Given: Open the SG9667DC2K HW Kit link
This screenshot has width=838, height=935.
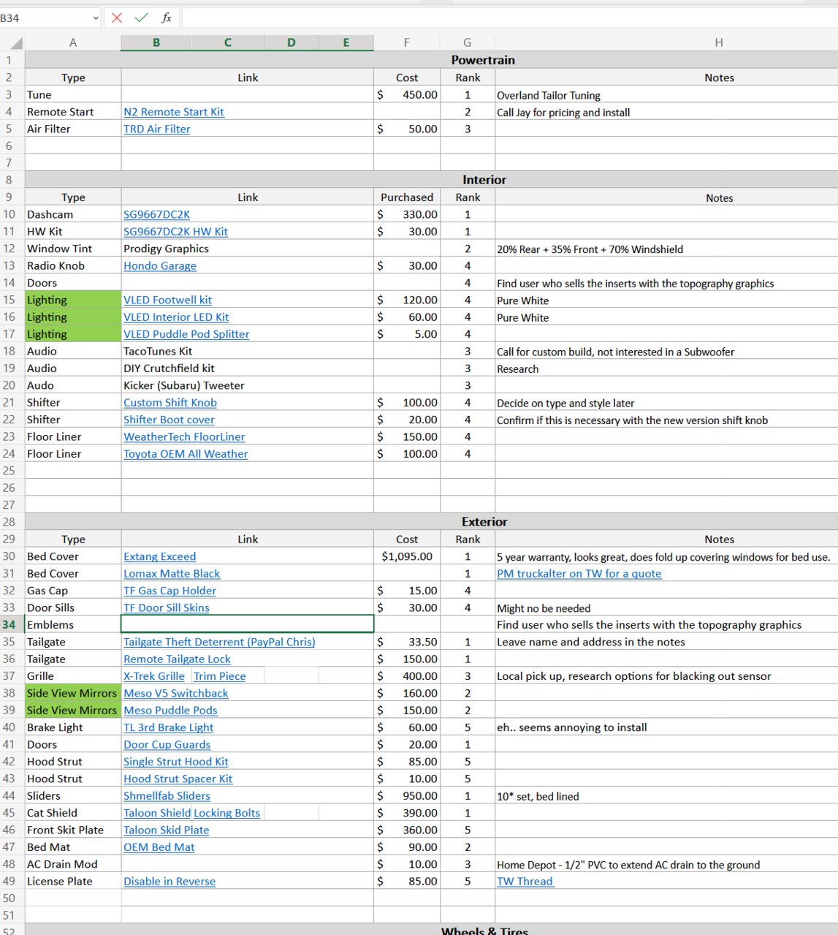Looking at the screenshot, I should [176, 232].
